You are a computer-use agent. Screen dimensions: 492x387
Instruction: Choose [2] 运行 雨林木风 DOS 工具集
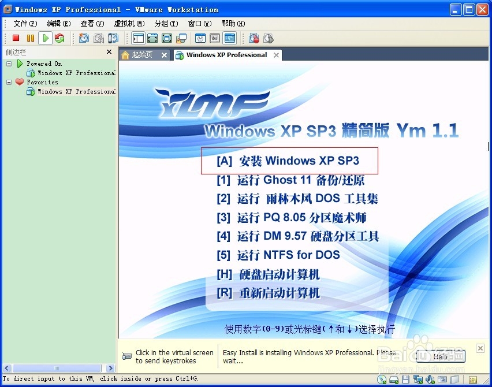297,199
